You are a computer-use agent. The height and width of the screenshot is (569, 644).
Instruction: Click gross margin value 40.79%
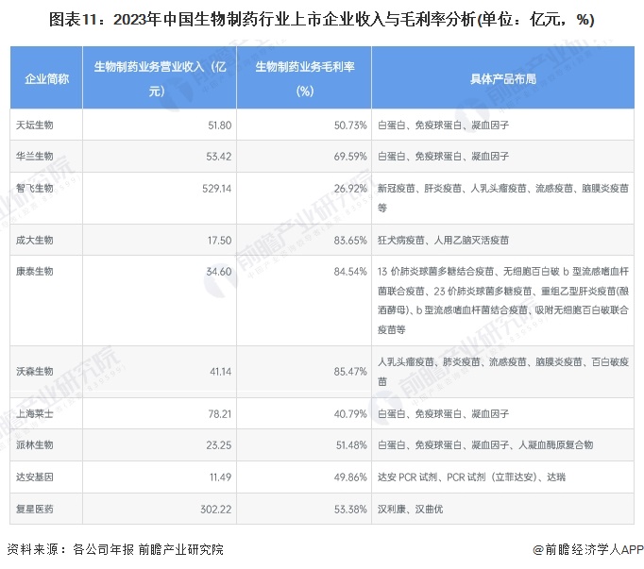click(350, 413)
